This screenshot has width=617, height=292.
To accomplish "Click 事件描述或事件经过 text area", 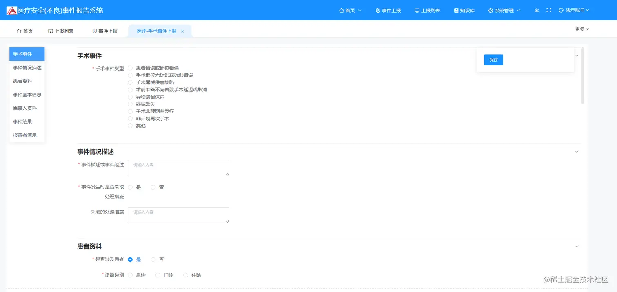I will 178,168.
